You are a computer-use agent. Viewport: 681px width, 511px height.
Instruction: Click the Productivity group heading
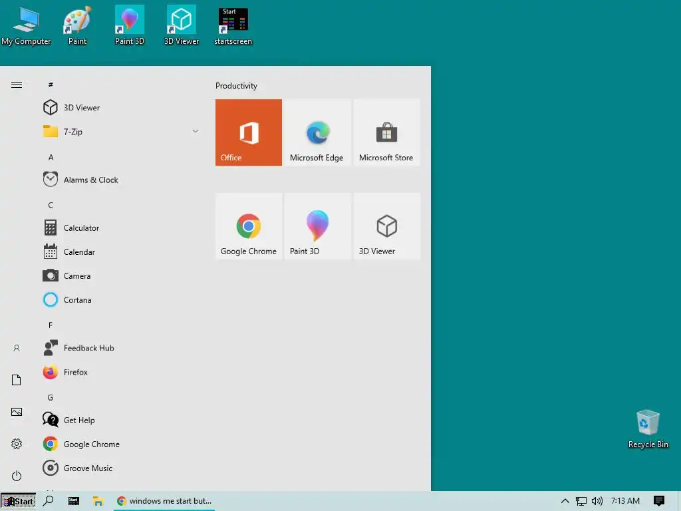click(236, 86)
